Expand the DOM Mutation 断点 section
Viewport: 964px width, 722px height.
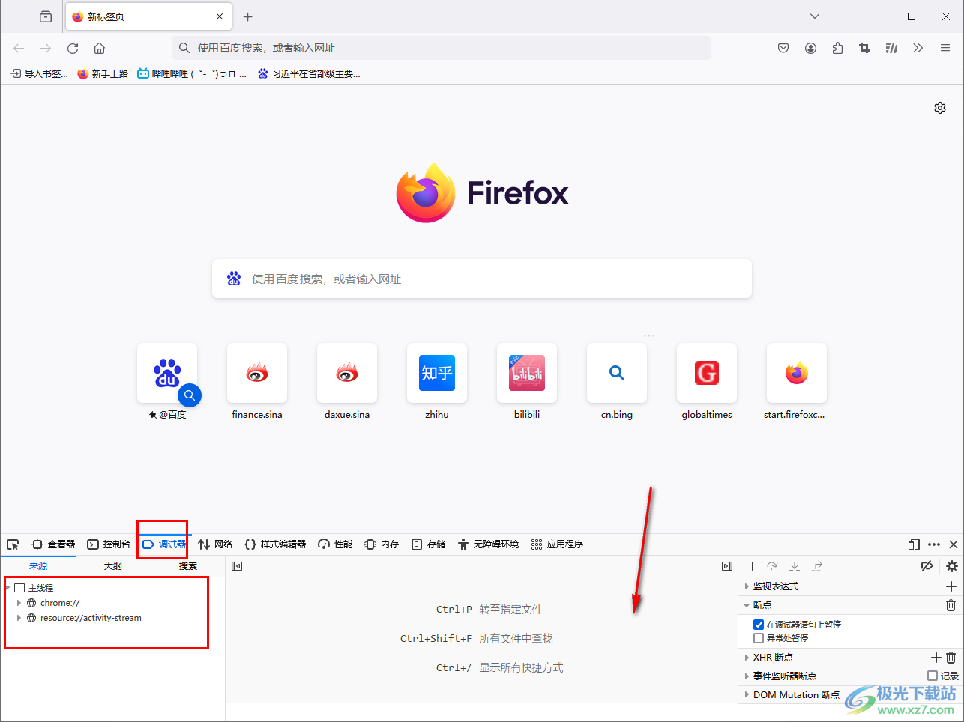(747, 694)
